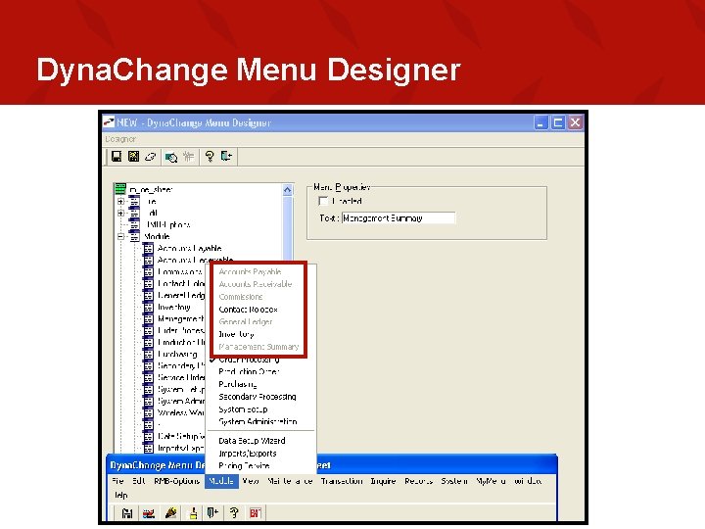Select Management Summary node in the tree

[x=181, y=318]
